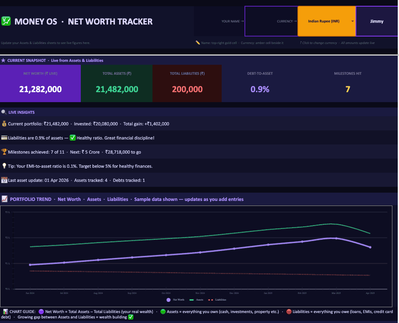Click the 'Tip: Your EMI-to-asset ratio' row
Viewport: 399px width, 323px height.
pos(199,166)
